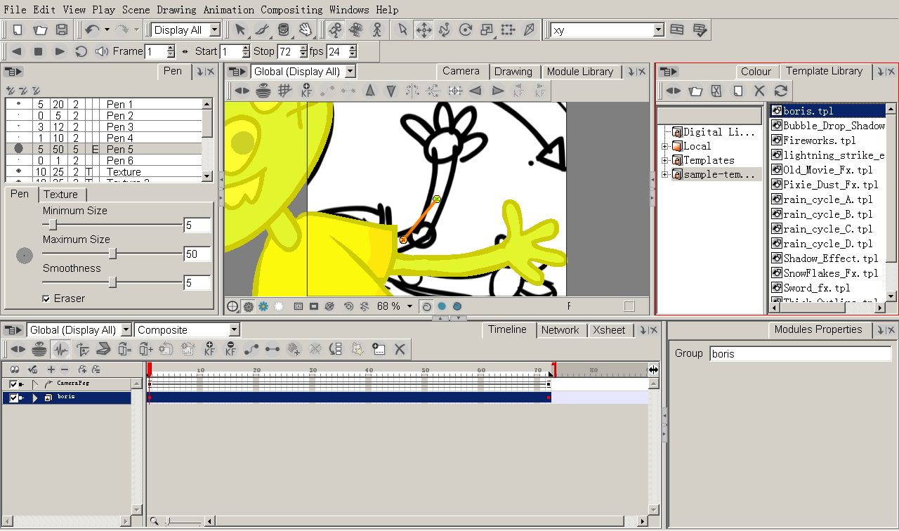899x531 pixels.
Task: Open the Composite dropdown in timeline
Action: (235, 329)
